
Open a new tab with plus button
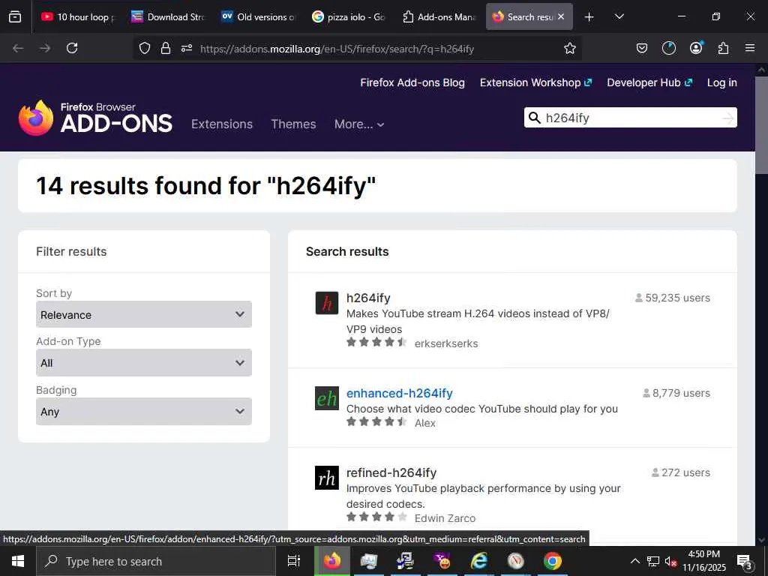(589, 17)
